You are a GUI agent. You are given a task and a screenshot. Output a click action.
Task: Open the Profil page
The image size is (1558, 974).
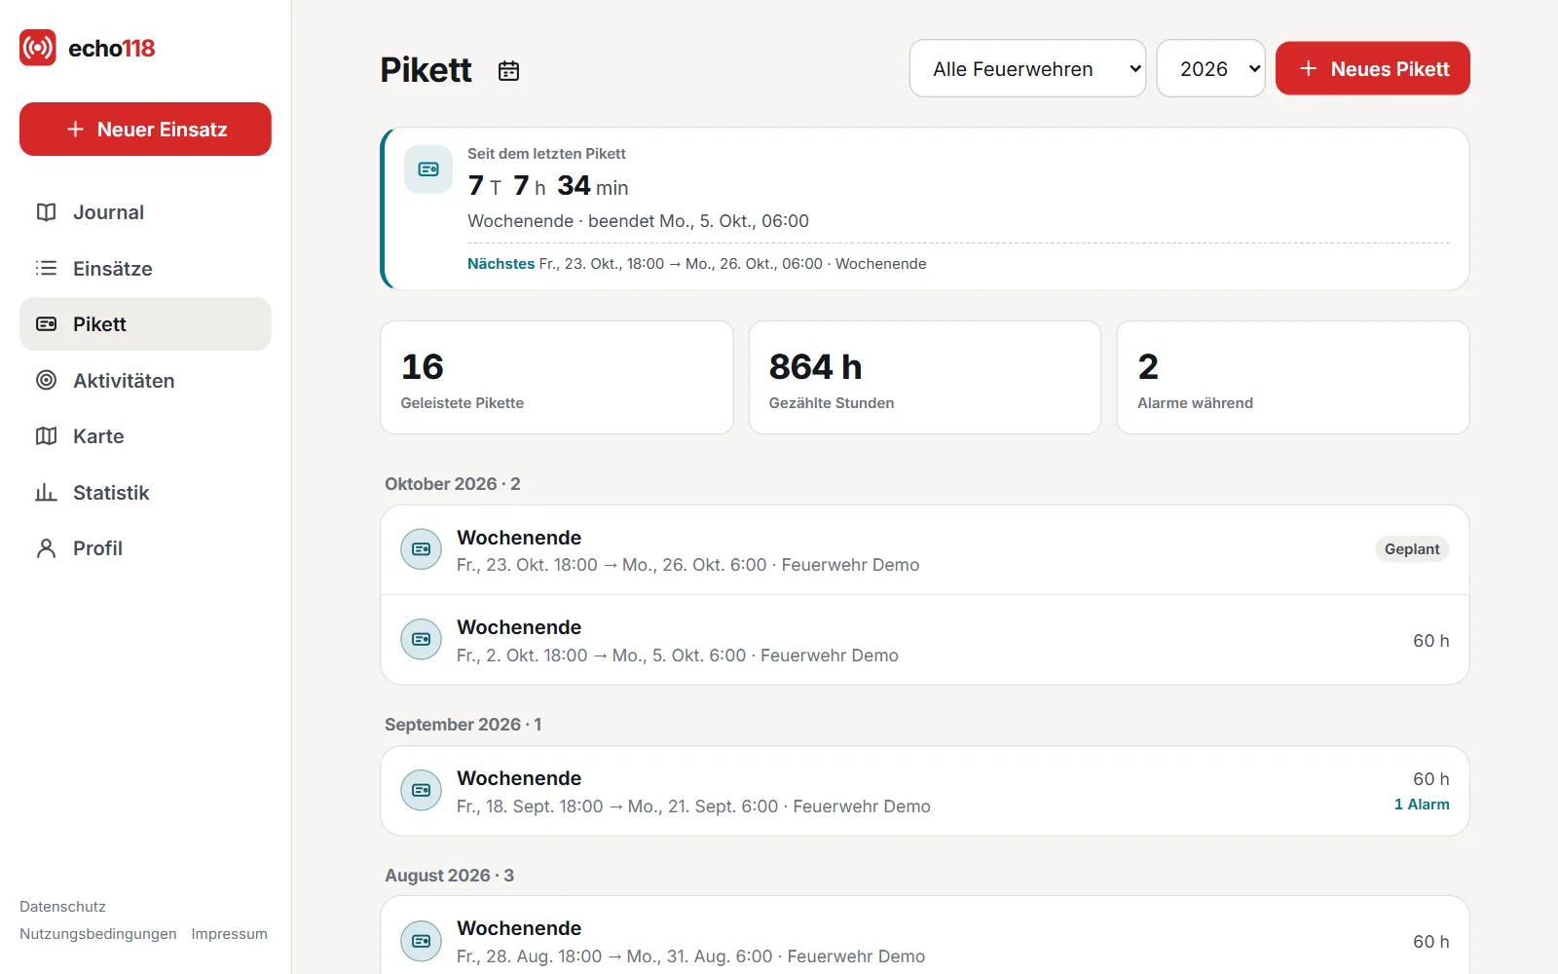[145, 548]
